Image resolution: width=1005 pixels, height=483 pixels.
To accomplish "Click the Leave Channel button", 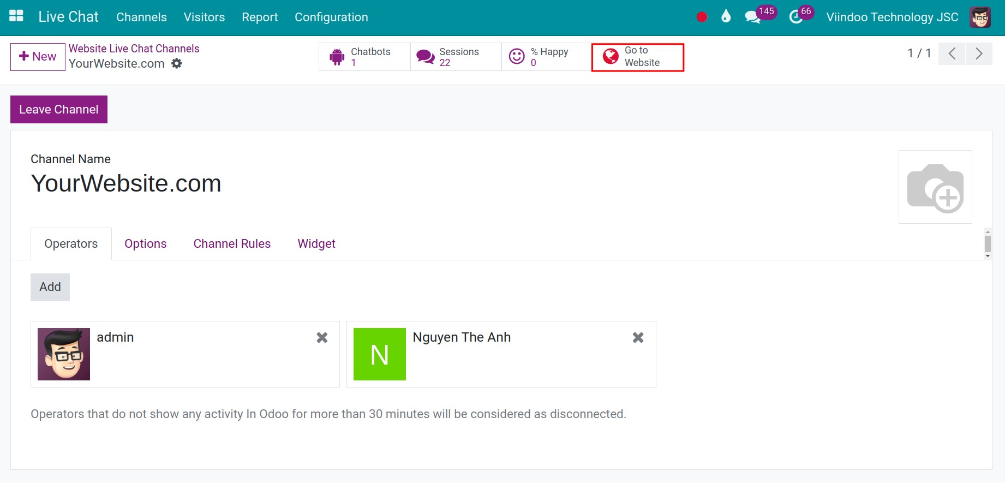I will (x=59, y=109).
